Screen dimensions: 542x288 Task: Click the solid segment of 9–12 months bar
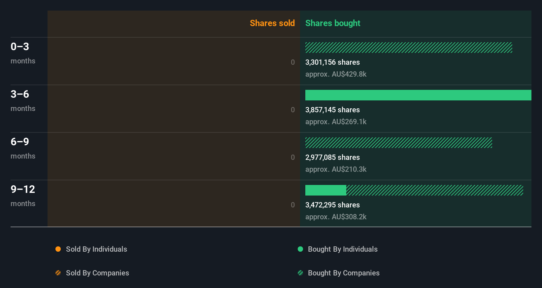point(326,190)
